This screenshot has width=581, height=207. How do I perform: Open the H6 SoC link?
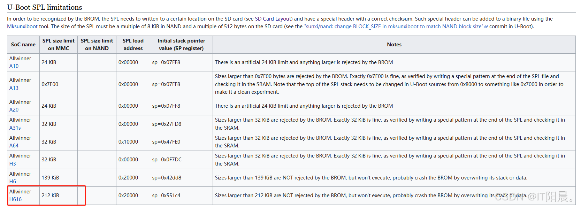(13, 182)
